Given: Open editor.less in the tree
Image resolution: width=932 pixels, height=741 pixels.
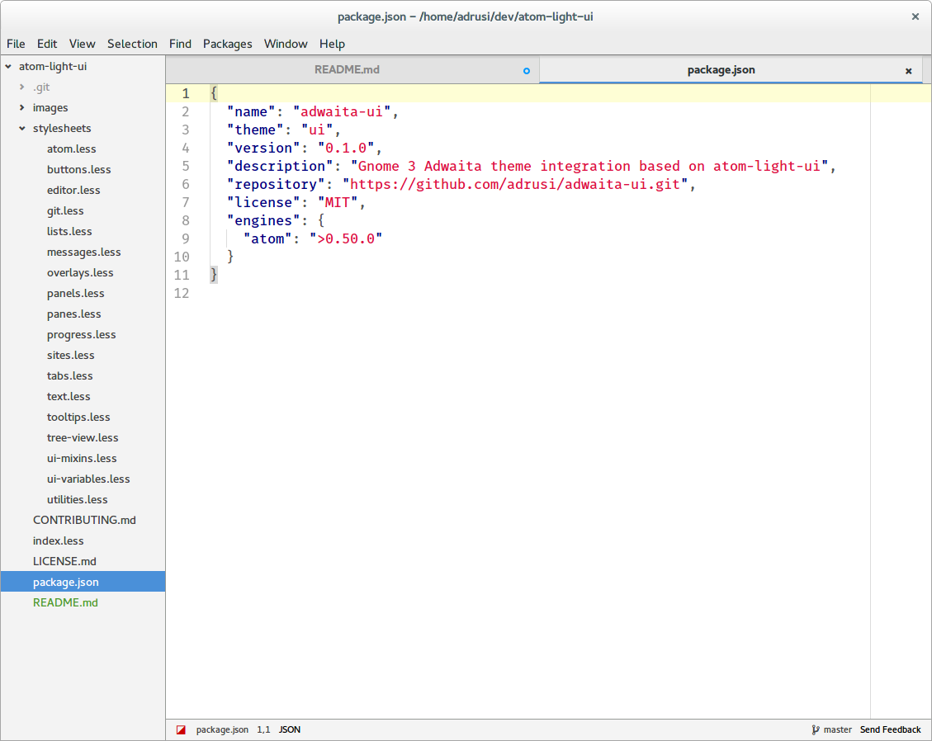Looking at the screenshot, I should coord(73,190).
